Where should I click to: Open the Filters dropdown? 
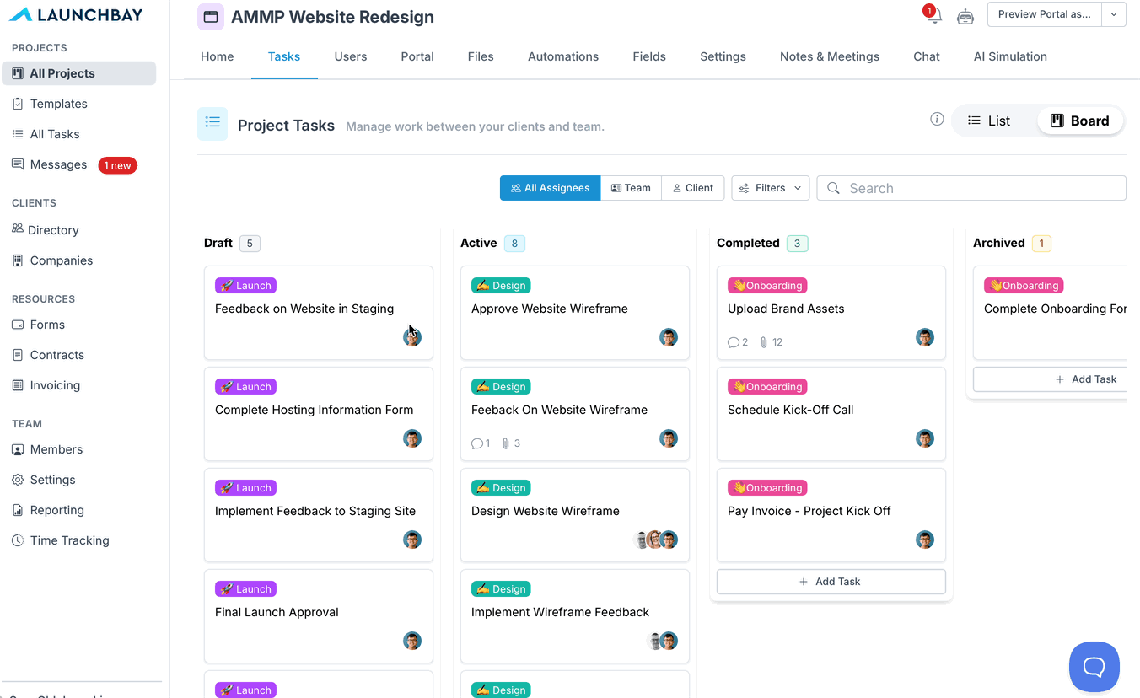771,188
